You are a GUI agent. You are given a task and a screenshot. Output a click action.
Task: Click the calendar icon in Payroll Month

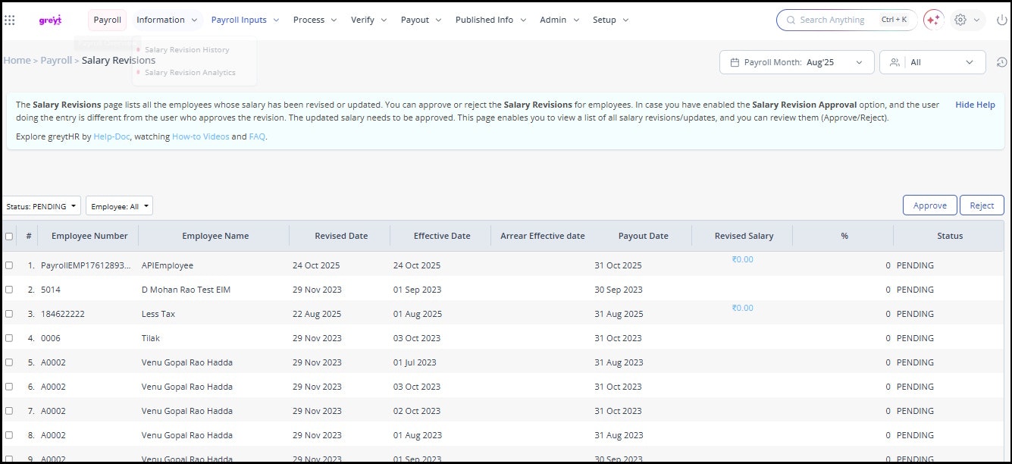[734, 62]
